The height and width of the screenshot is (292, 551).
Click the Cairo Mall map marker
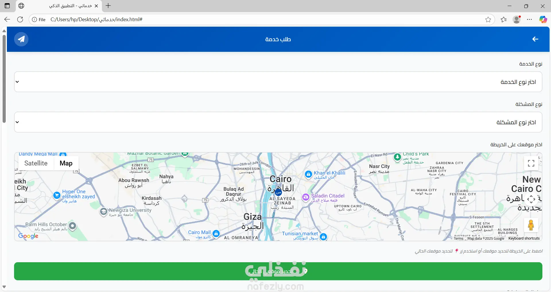(216, 234)
